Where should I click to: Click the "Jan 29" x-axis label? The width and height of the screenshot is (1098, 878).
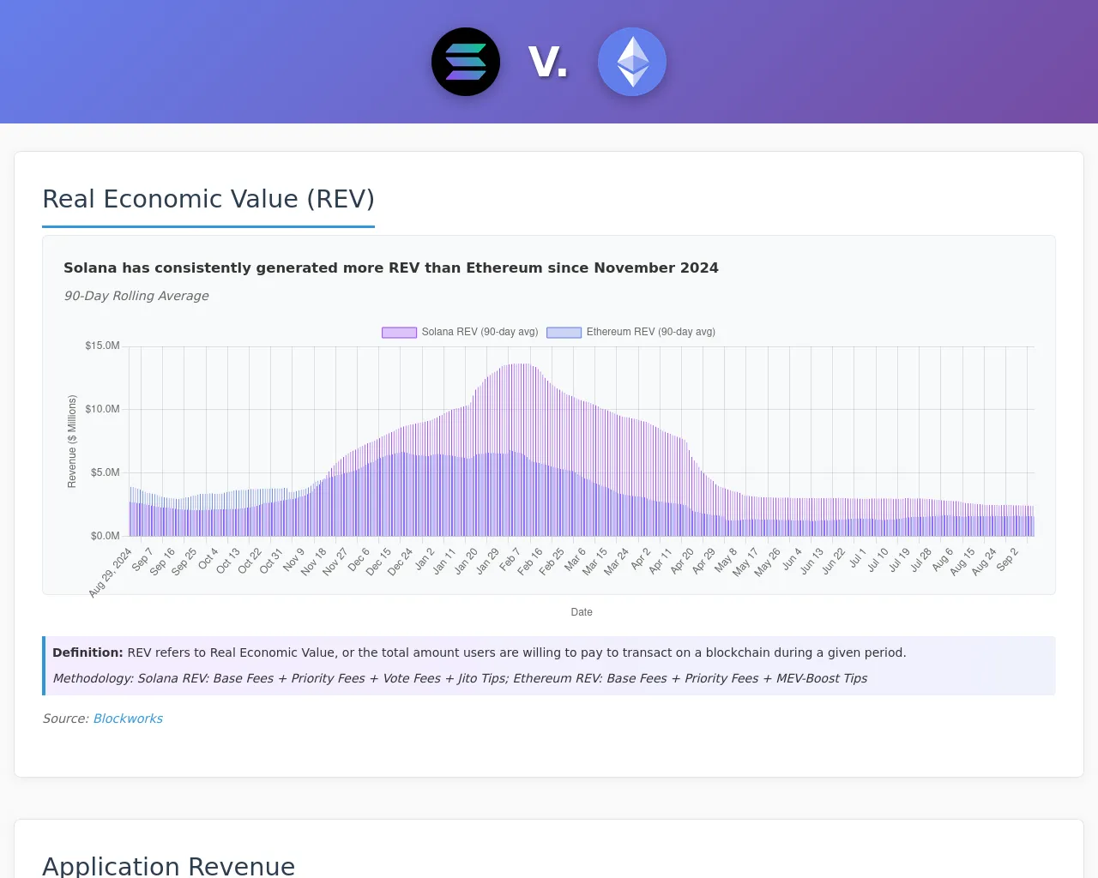tap(487, 561)
